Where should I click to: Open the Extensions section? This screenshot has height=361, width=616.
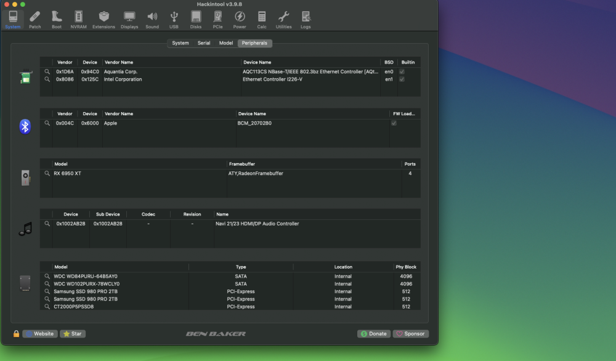(103, 20)
